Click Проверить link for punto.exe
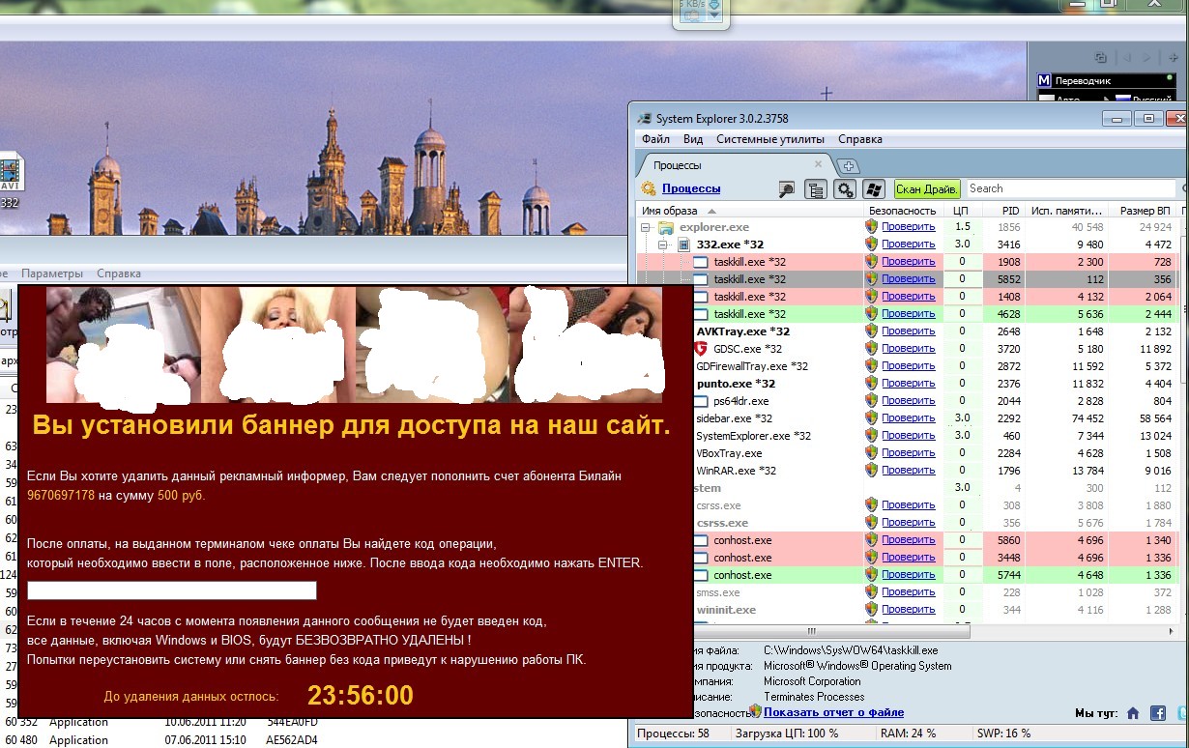The image size is (1189, 748). [908, 384]
